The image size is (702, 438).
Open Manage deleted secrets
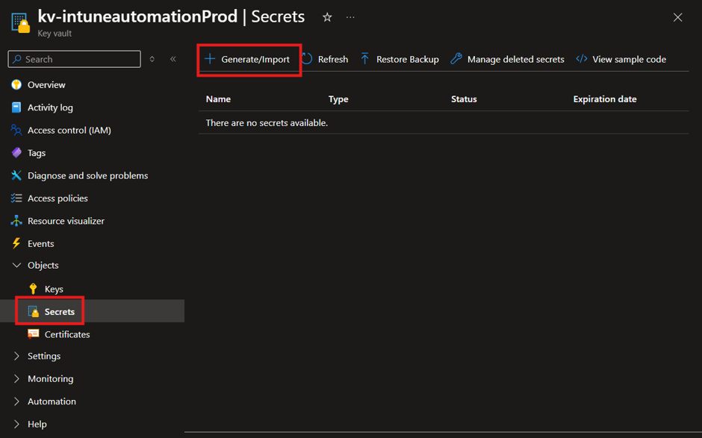[508, 59]
